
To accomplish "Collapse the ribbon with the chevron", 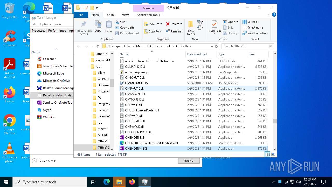I will point(269,15).
